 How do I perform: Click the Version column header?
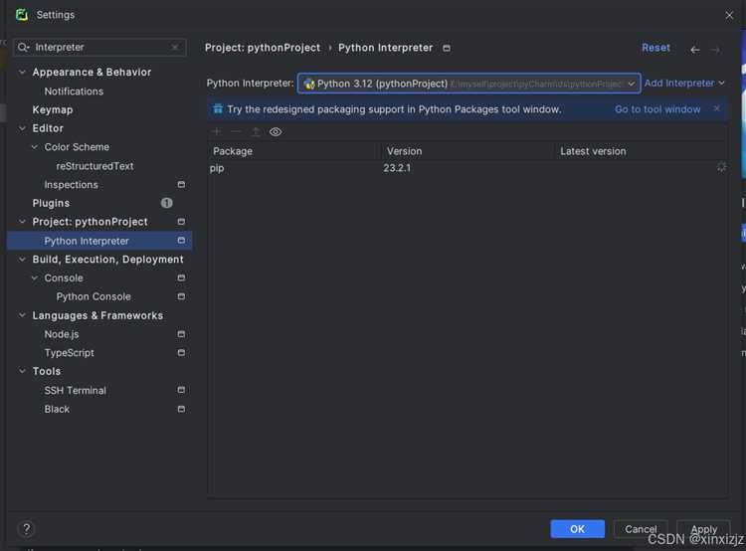click(x=404, y=151)
